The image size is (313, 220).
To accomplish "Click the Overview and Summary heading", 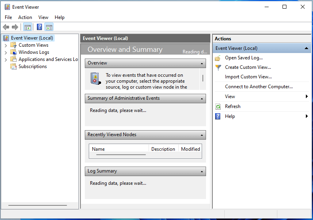I will [125, 49].
